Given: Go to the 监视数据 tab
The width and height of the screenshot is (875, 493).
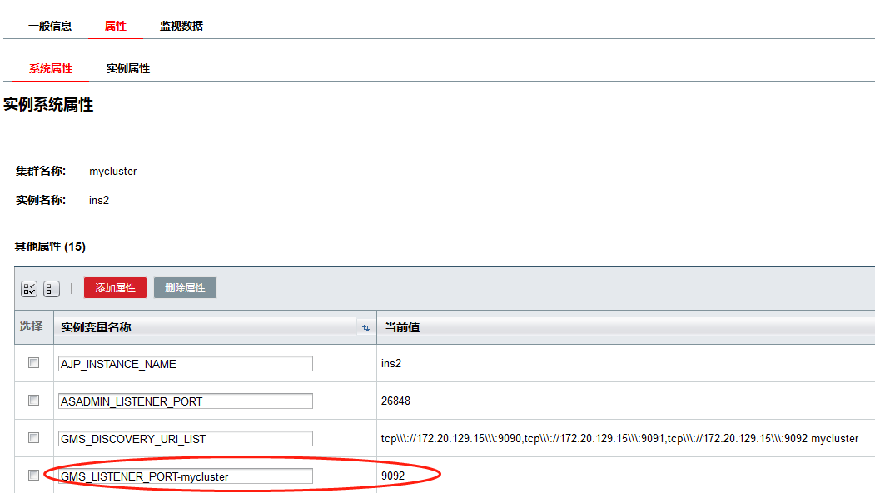Looking at the screenshot, I should point(181,26).
